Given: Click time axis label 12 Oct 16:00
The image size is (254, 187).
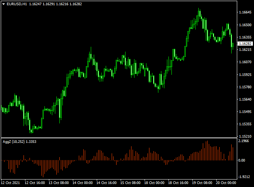Looking at the screenshot, I should tap(35, 183).
